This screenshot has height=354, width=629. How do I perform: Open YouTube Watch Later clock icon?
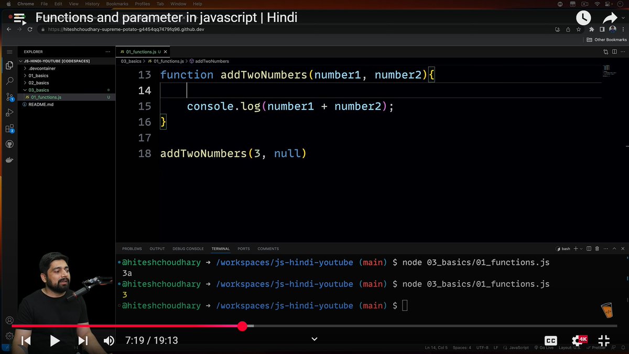coord(583,18)
